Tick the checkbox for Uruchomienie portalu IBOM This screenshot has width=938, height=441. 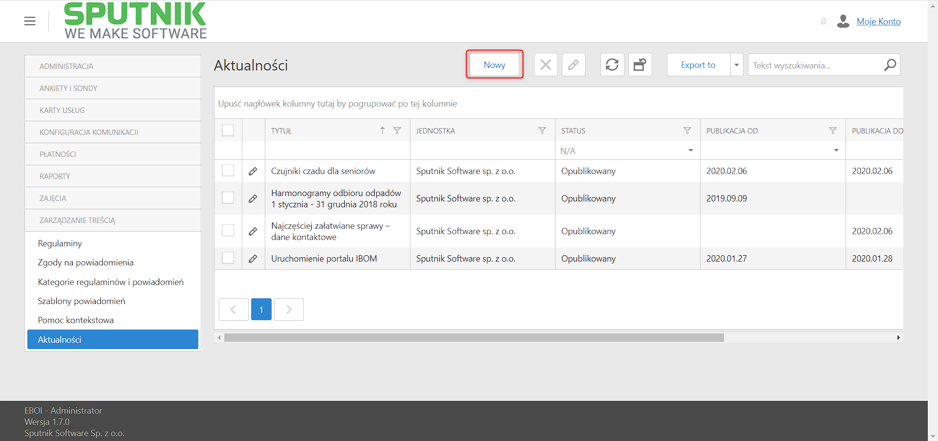pos(228,258)
